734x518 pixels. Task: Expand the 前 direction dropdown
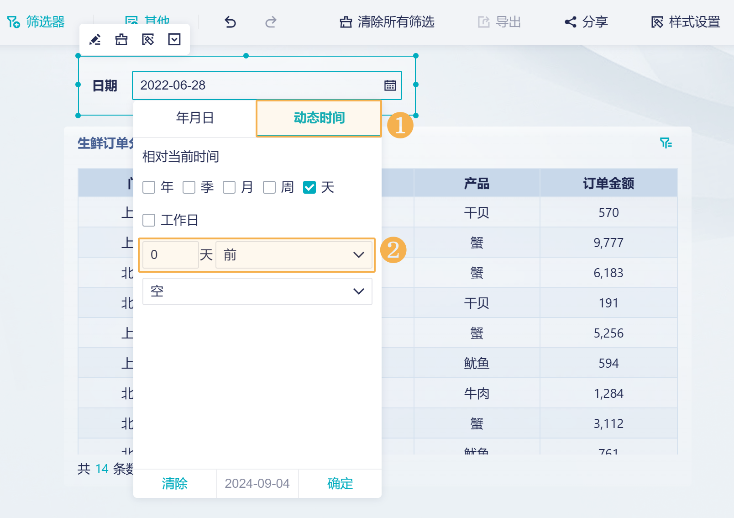[x=294, y=255]
